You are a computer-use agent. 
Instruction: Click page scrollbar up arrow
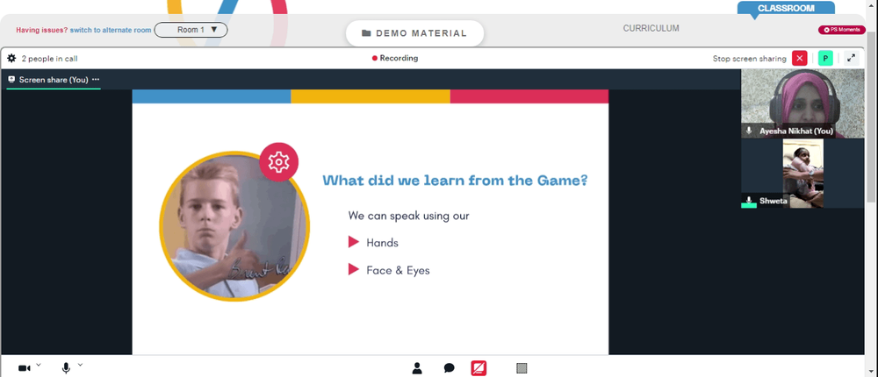pos(873,4)
